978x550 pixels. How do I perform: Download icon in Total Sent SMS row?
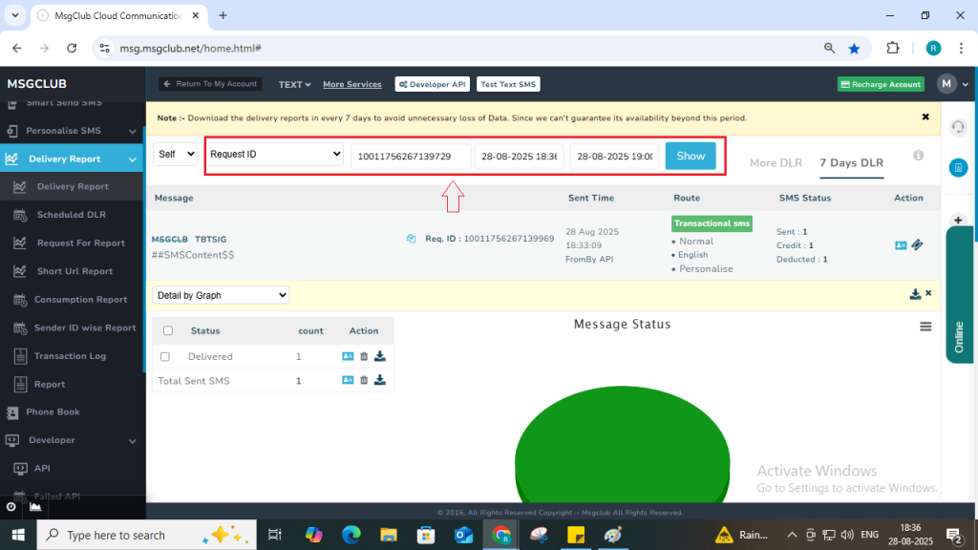click(x=380, y=380)
